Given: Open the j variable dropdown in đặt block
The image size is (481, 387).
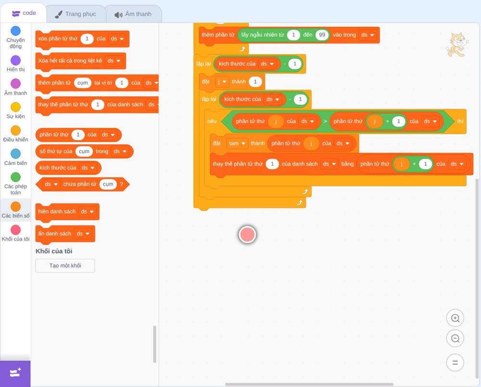Looking at the screenshot, I should coord(222,82).
